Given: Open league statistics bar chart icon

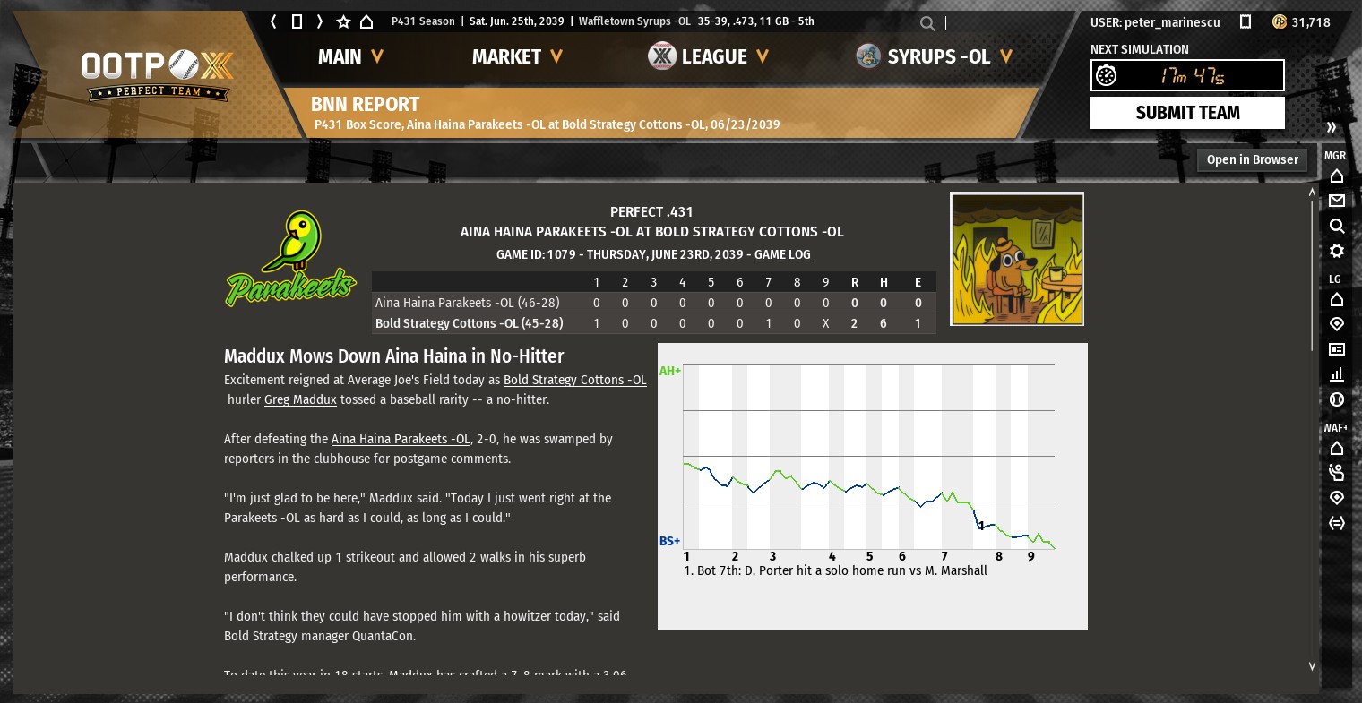Looking at the screenshot, I should coord(1336,374).
